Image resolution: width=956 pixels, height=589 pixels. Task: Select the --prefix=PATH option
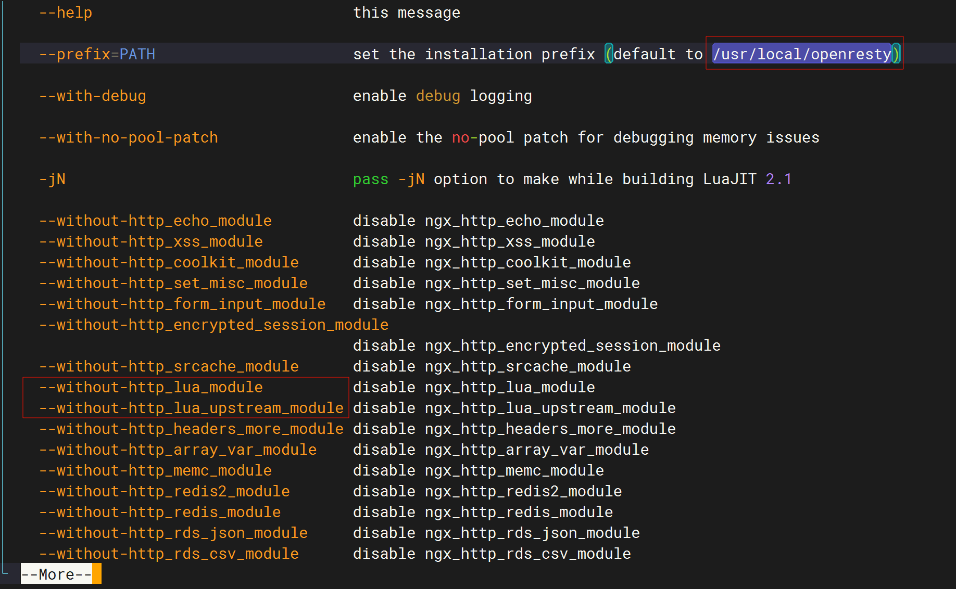click(x=97, y=54)
